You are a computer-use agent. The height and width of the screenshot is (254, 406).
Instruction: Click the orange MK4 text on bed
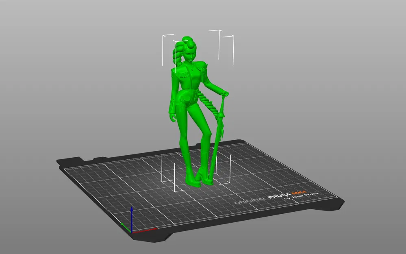coord(299,193)
